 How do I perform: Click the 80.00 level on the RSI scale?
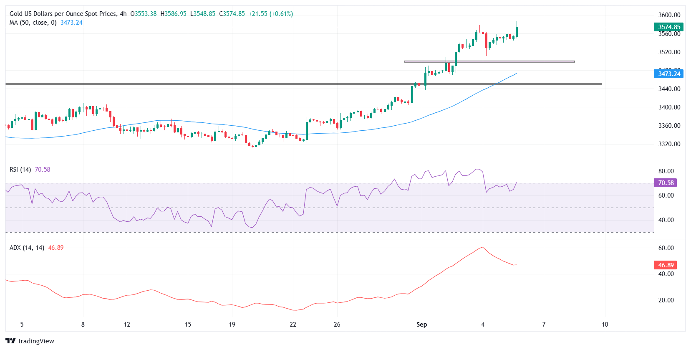click(x=666, y=171)
